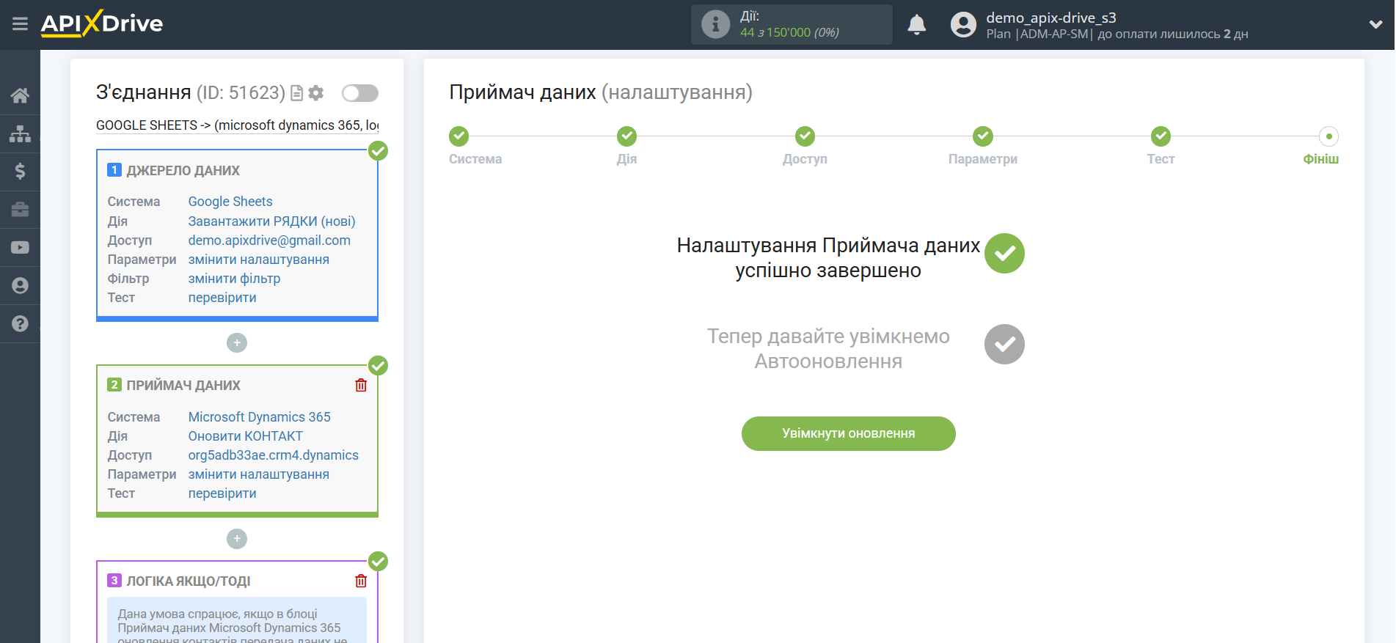This screenshot has width=1396, height=643.
Task: Add block after Data Receiver
Action: click(237, 539)
